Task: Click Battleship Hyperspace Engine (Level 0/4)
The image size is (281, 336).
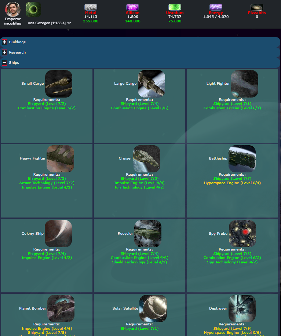Action: [232, 183]
